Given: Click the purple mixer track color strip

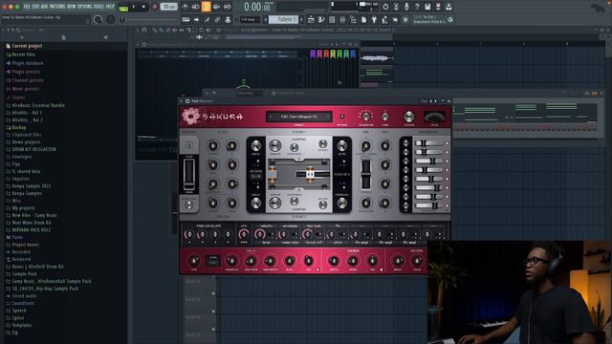Looking at the screenshot, I should (x=313, y=54).
